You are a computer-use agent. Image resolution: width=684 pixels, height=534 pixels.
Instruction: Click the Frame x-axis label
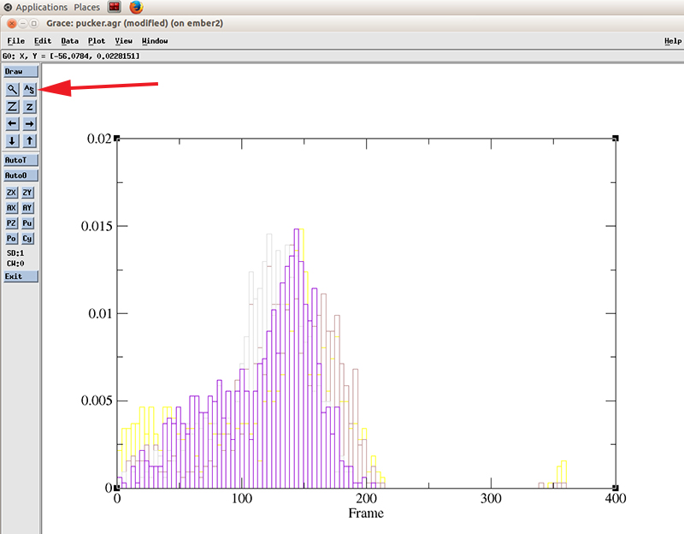[365, 513]
